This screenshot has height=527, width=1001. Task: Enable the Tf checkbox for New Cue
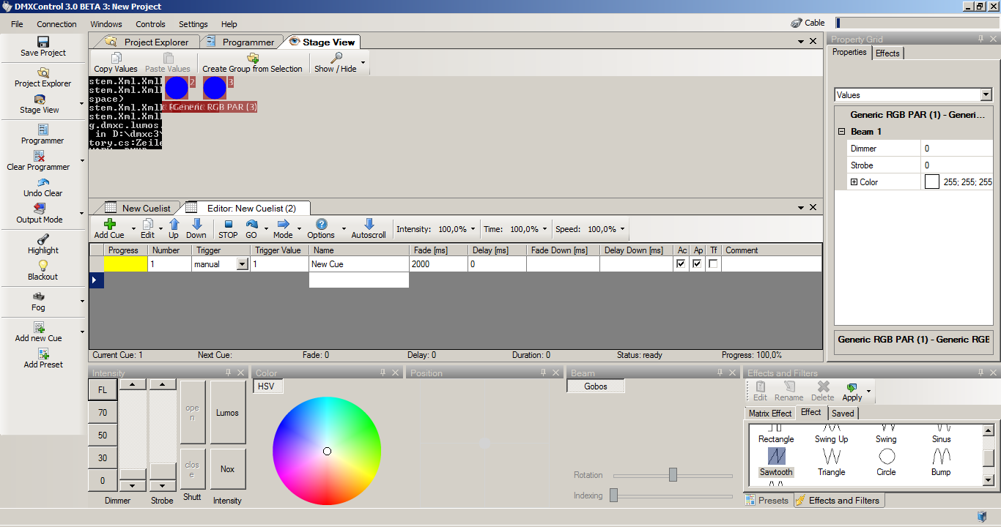pos(713,264)
